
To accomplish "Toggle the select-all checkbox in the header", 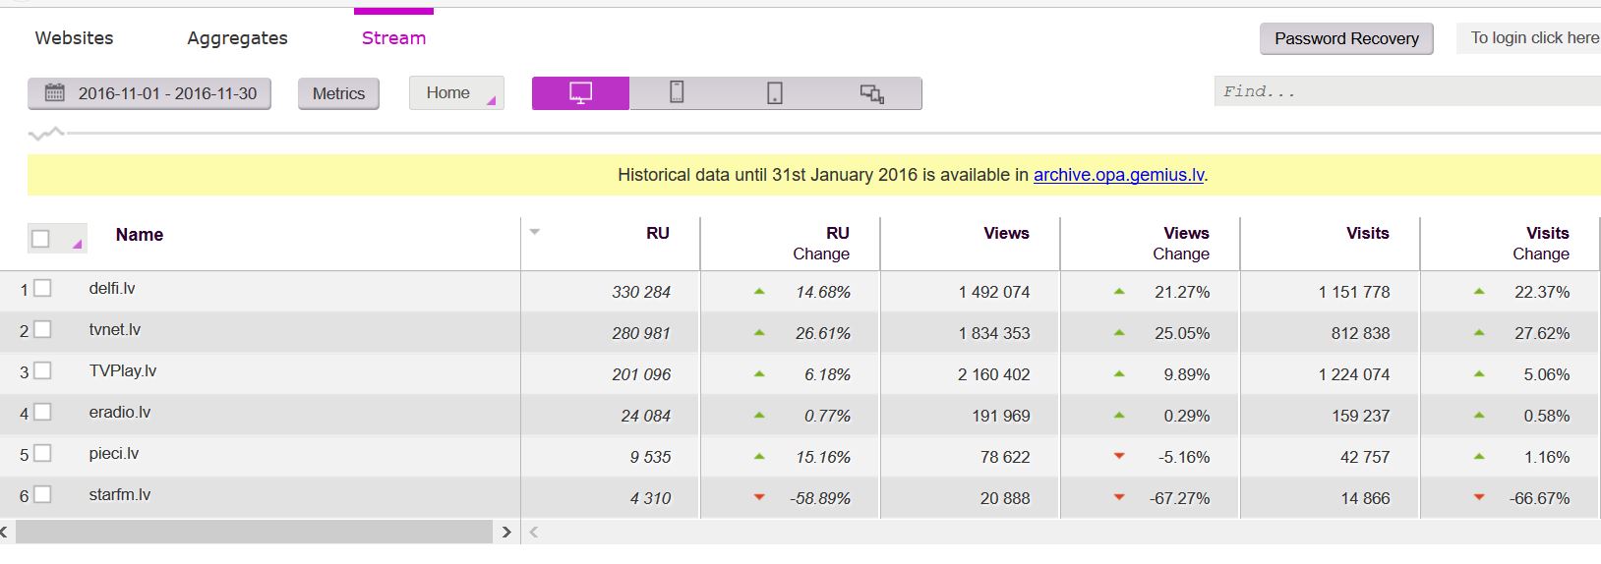I will pos(41,238).
